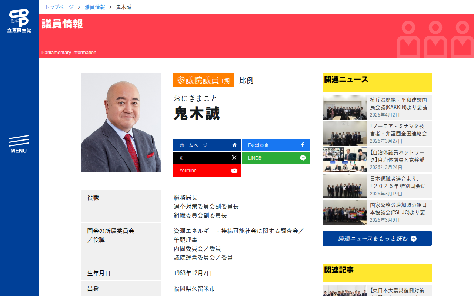Click the Facebook f icon
Viewport: 474px width, 296px height.
point(303,145)
